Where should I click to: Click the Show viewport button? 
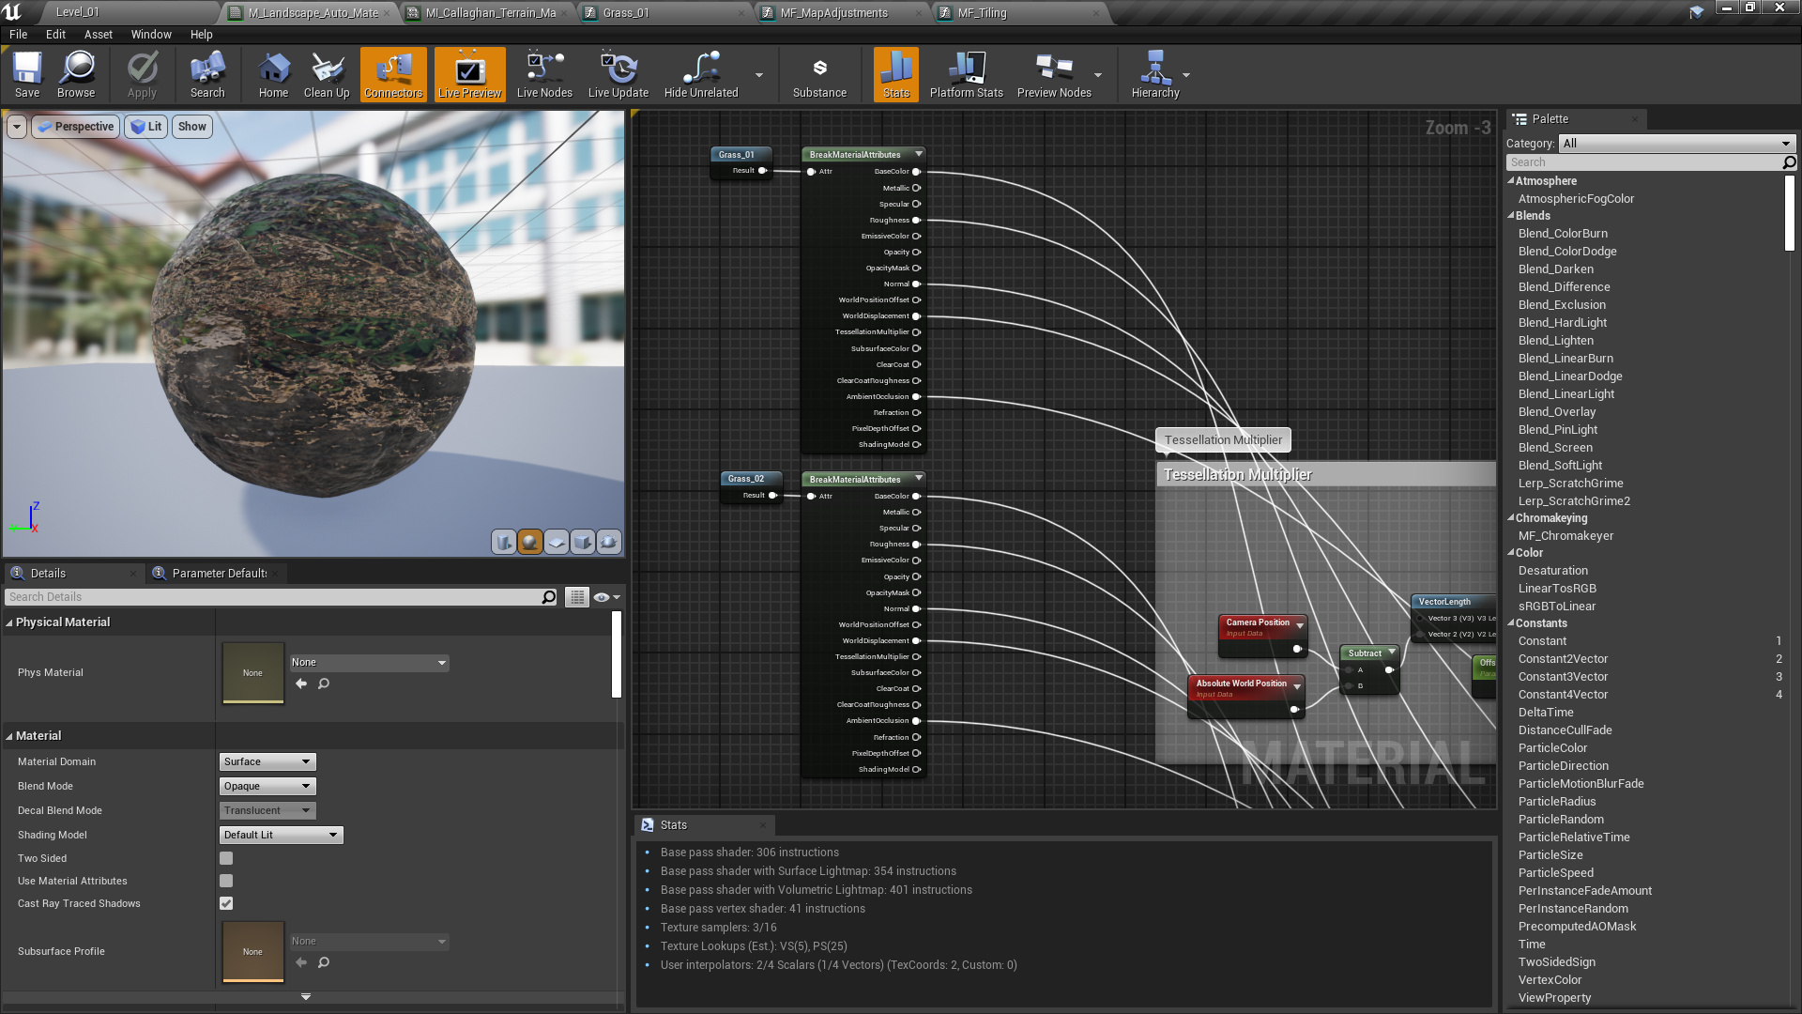(191, 127)
